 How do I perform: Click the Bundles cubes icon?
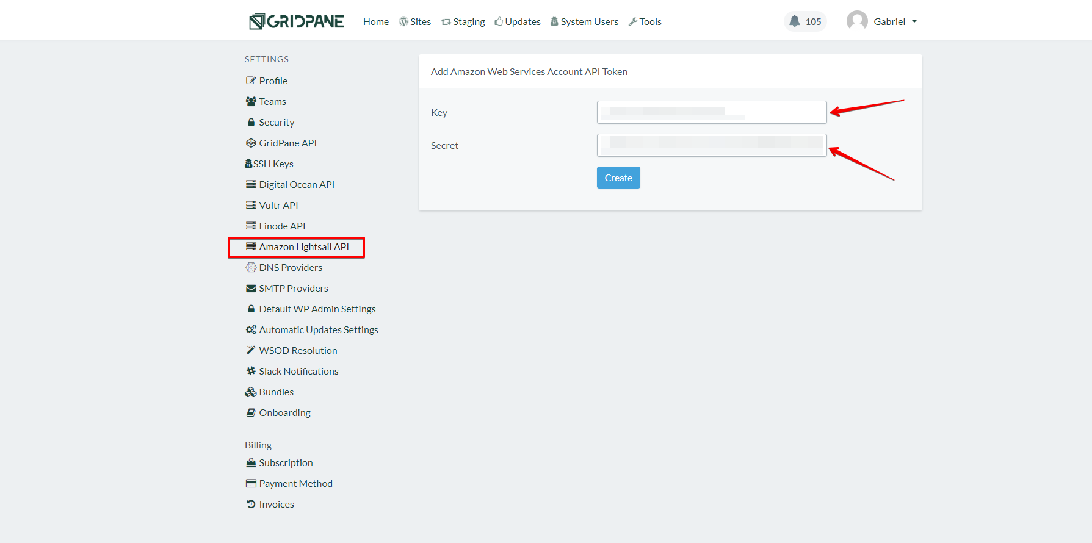pyautogui.click(x=251, y=392)
